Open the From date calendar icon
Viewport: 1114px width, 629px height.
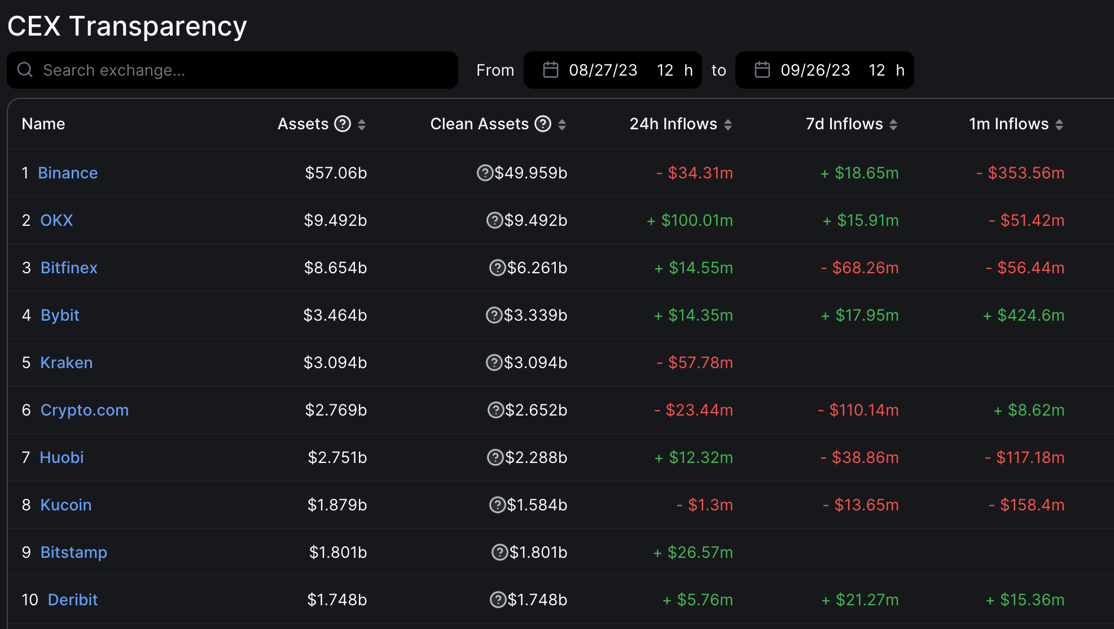[550, 70]
